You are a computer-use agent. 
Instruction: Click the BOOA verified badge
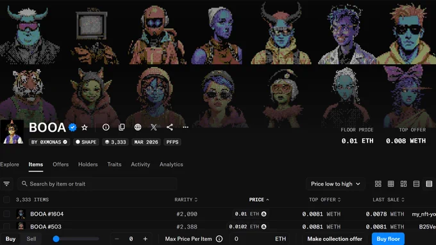point(72,127)
